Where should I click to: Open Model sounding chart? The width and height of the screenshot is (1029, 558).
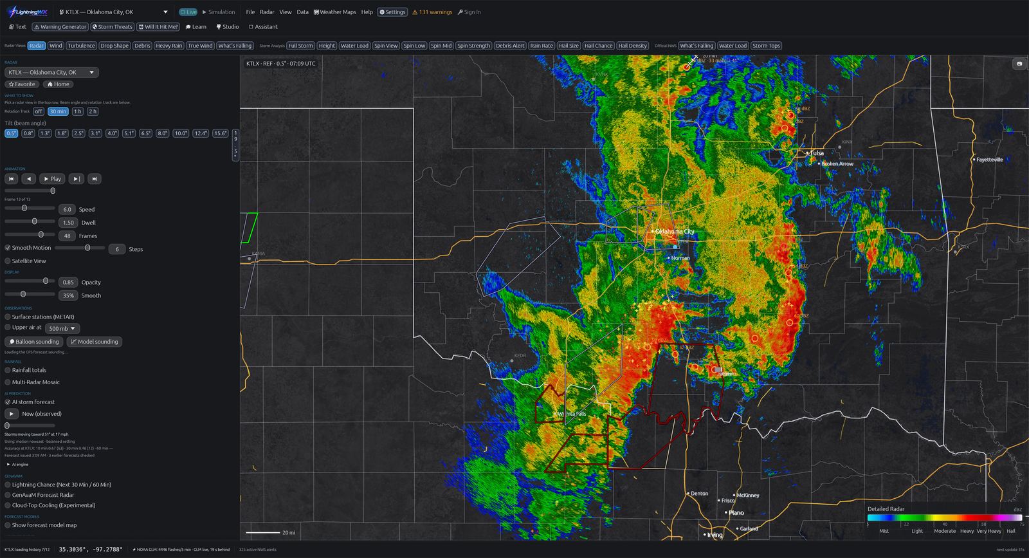tap(95, 342)
